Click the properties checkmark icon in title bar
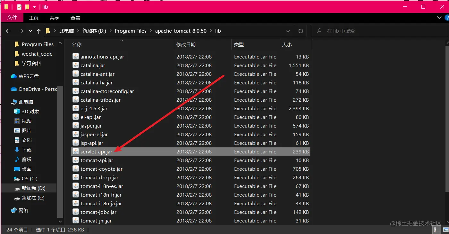Image resolution: width=449 pixels, height=234 pixels. point(19,7)
